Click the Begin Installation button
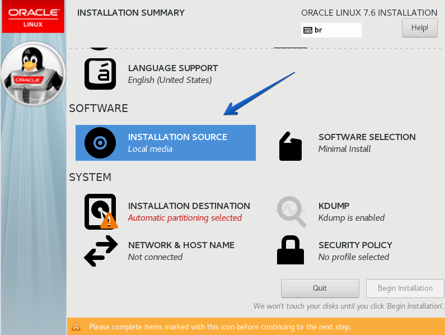445x335 pixels. (405, 288)
